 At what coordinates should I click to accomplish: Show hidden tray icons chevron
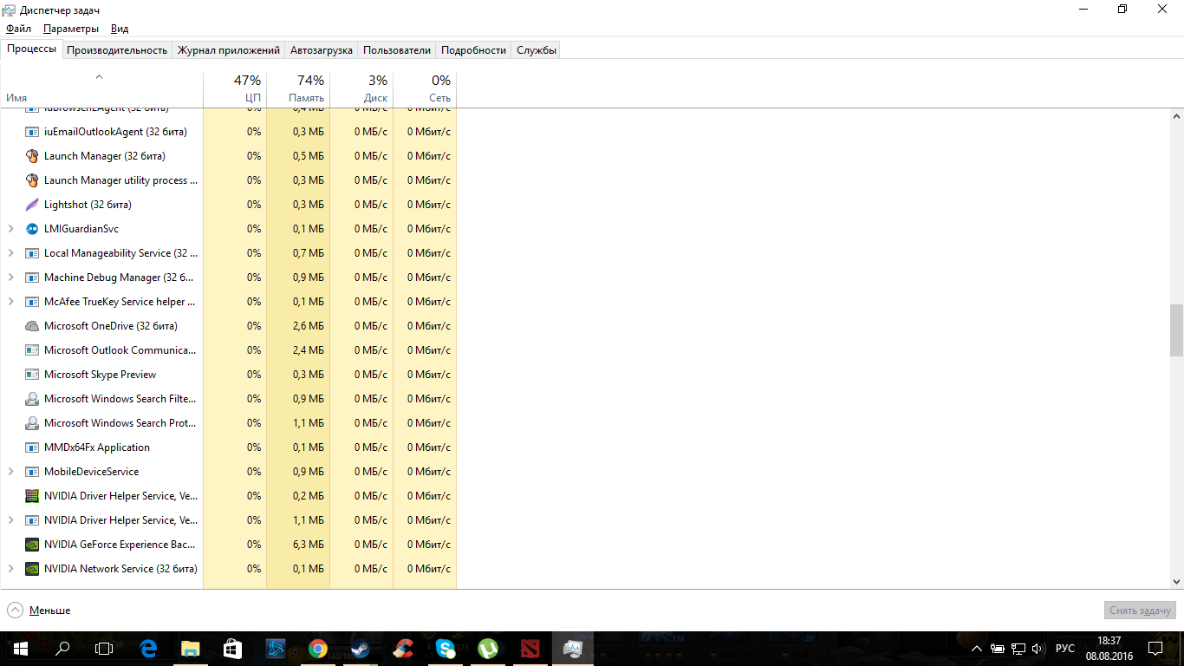pyautogui.click(x=977, y=649)
